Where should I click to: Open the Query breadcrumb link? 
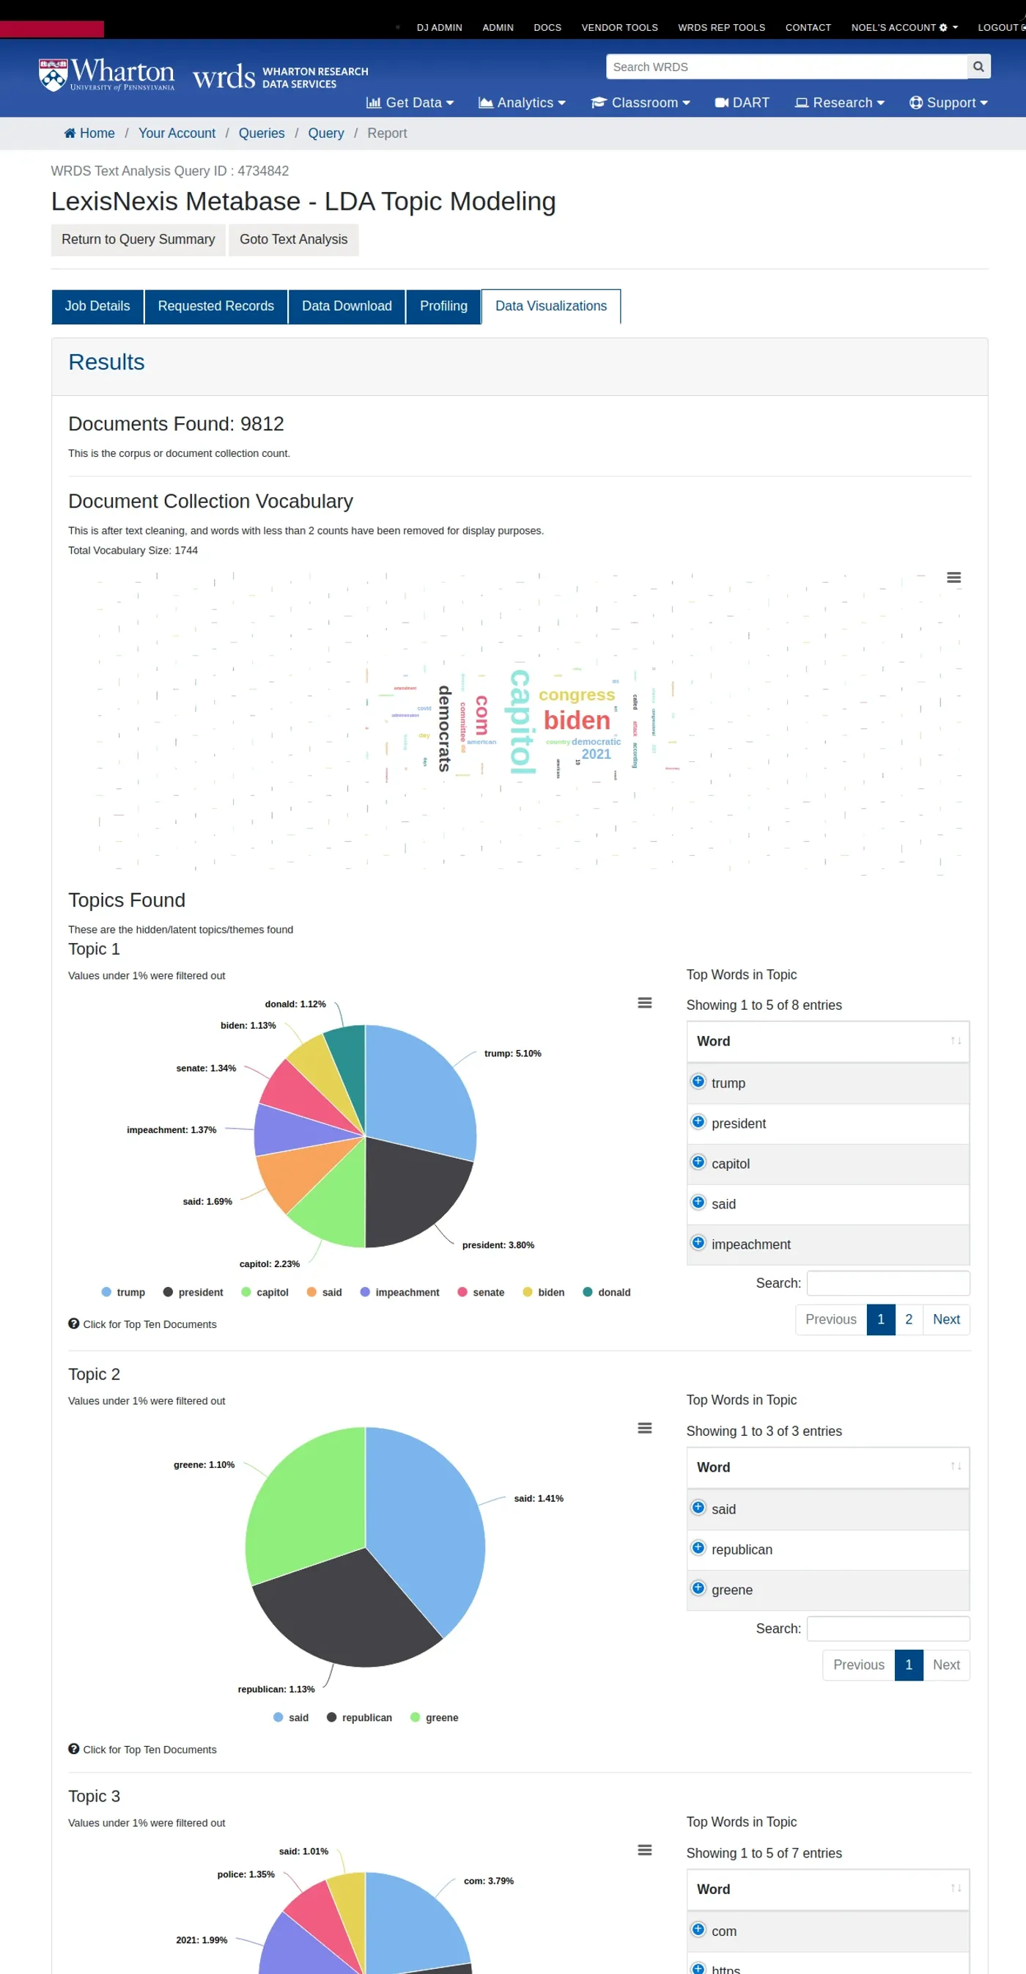tap(326, 133)
